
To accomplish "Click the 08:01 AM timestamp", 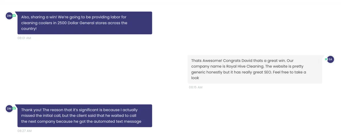I will click(24, 38).
